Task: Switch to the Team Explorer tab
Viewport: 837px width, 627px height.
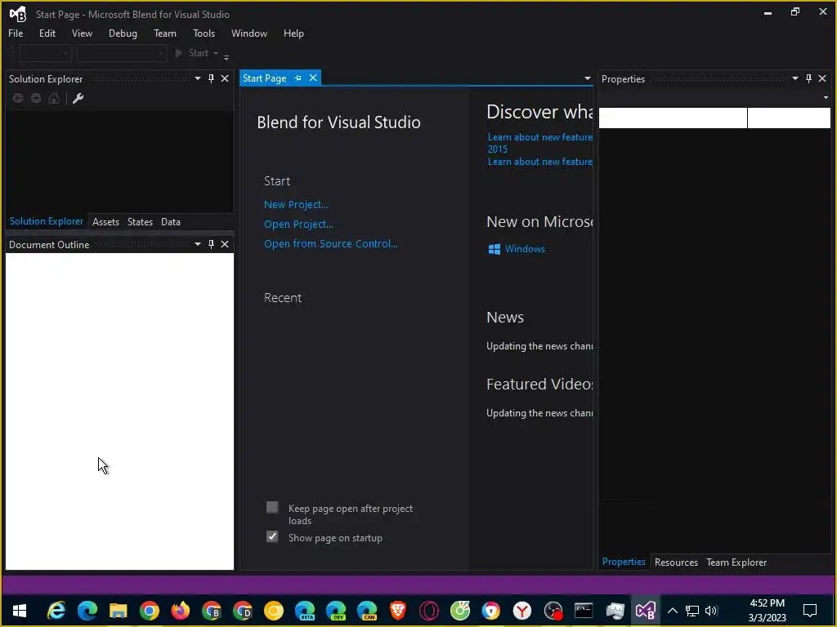Action: [x=736, y=563]
